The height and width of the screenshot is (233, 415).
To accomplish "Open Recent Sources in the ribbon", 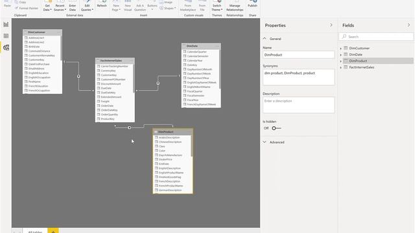I will point(60,6).
